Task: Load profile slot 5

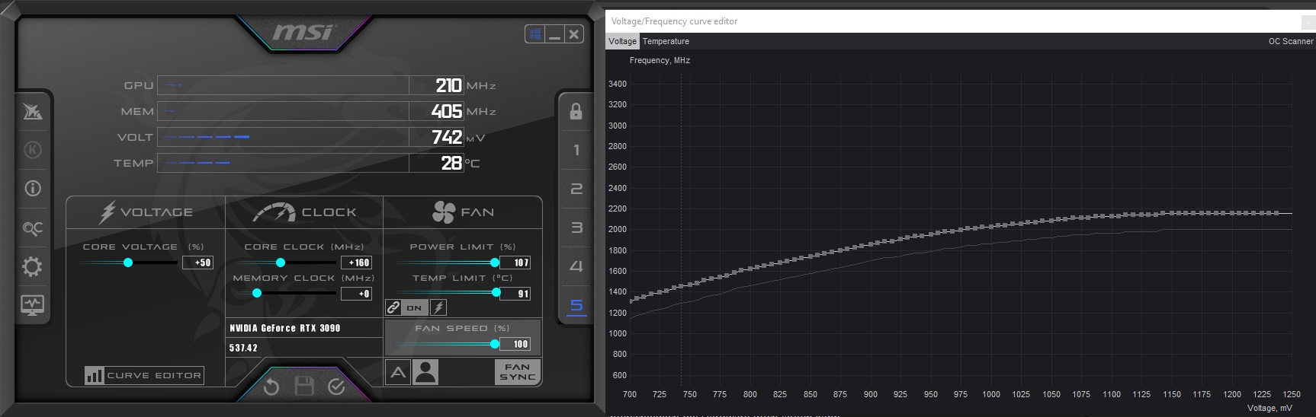Action: 576,306
